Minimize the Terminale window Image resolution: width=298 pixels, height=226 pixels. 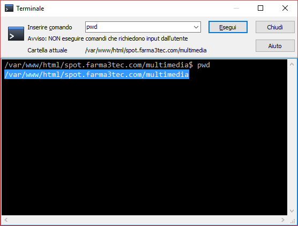(236, 8)
